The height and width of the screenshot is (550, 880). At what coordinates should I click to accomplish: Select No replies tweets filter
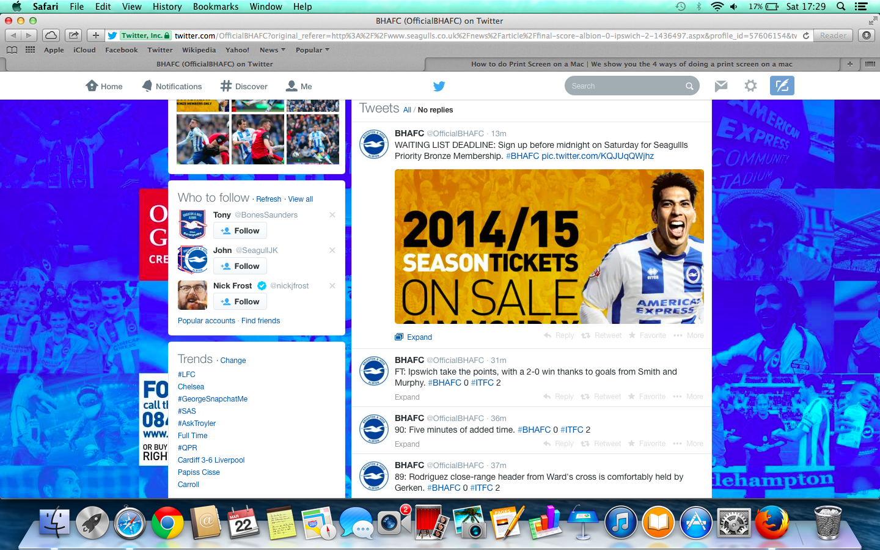pyautogui.click(x=435, y=110)
